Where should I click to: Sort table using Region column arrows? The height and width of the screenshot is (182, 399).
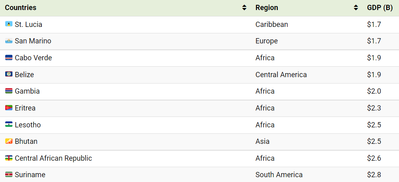[356, 8]
